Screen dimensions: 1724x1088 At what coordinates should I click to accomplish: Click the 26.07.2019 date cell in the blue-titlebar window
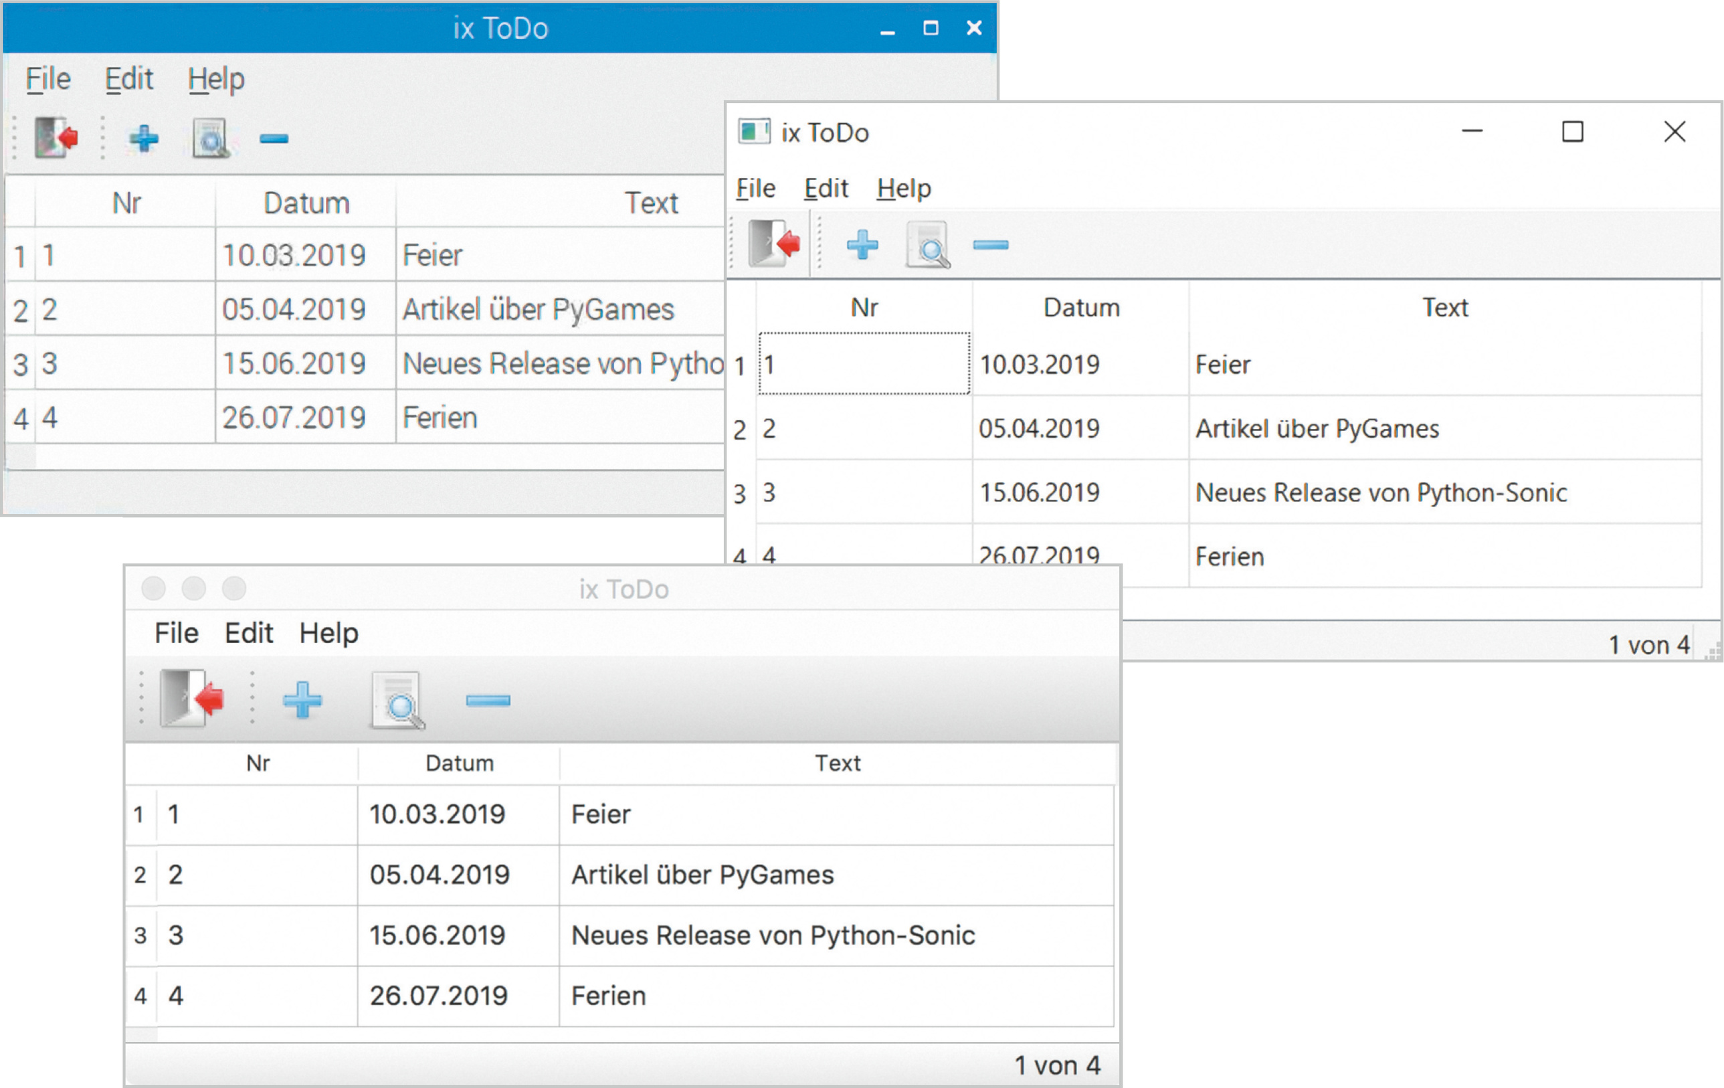(x=294, y=417)
